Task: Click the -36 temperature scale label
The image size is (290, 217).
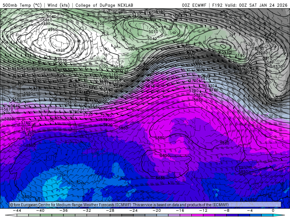Action: (64, 210)
